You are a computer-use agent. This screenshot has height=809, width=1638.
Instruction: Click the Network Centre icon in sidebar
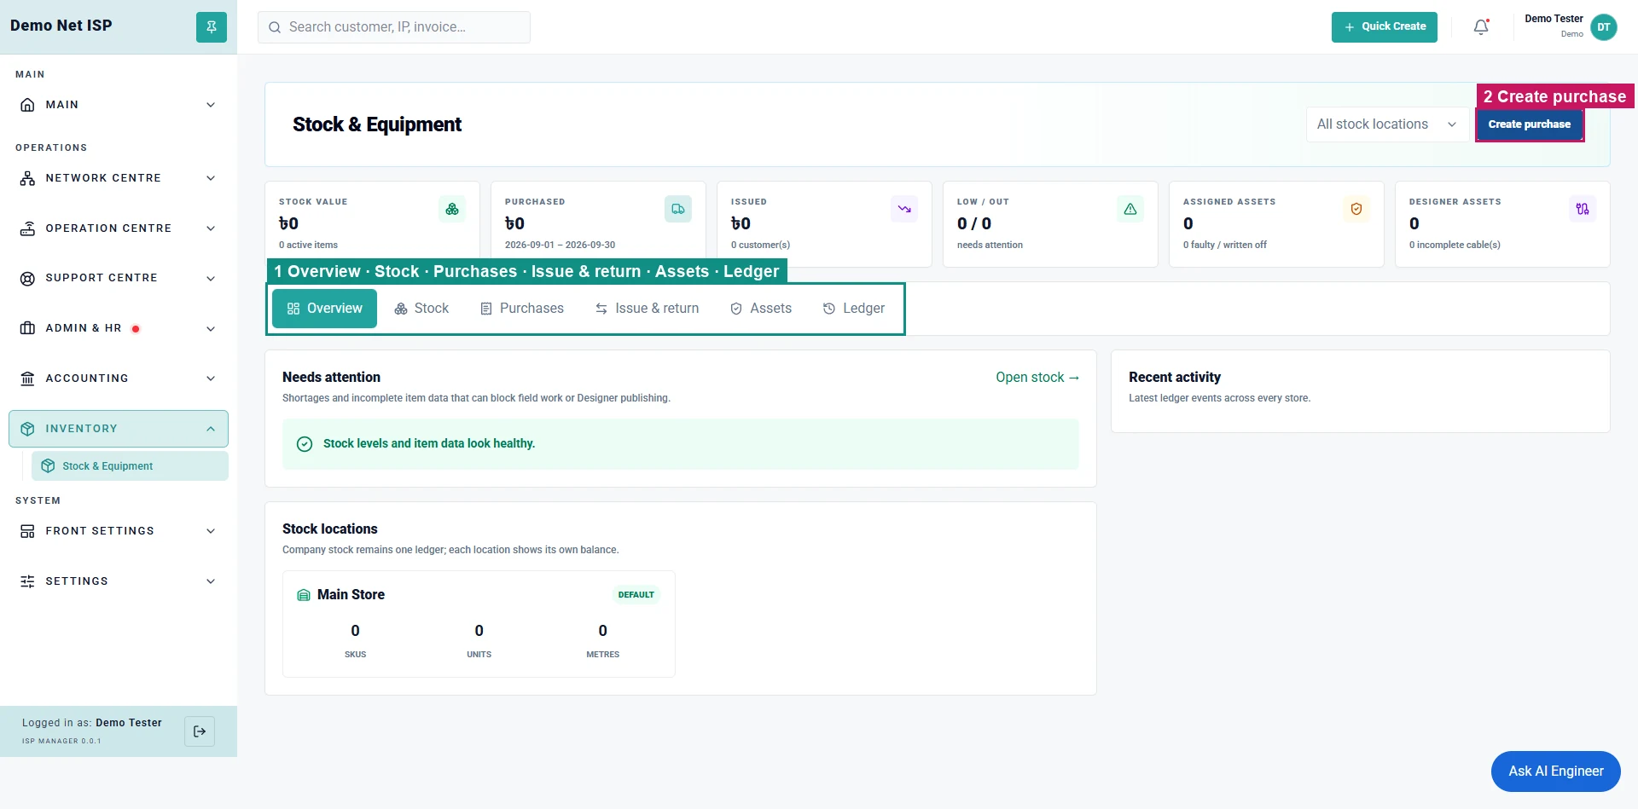pyautogui.click(x=27, y=178)
